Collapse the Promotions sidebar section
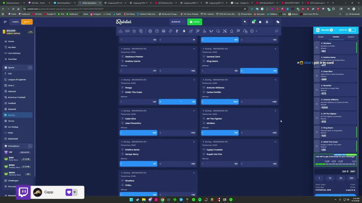 [30, 146]
